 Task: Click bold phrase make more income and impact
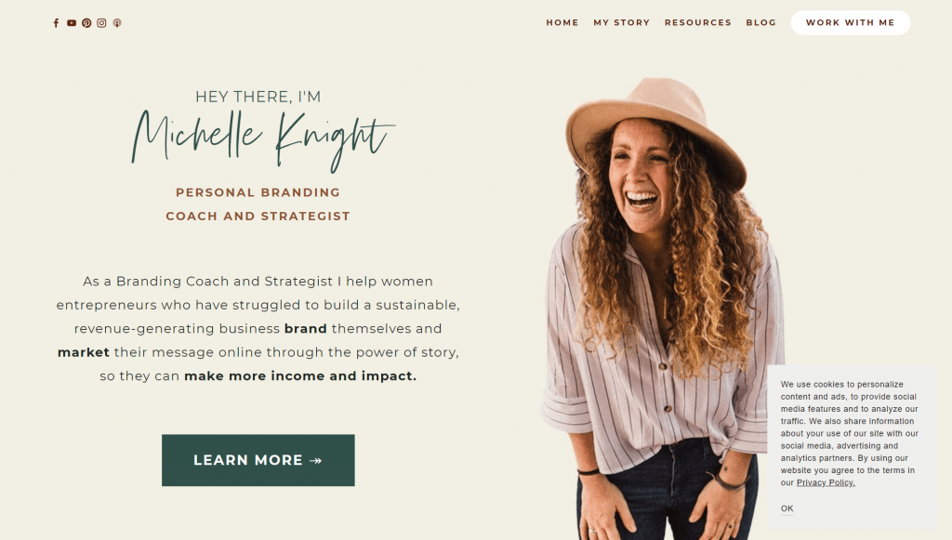click(300, 376)
